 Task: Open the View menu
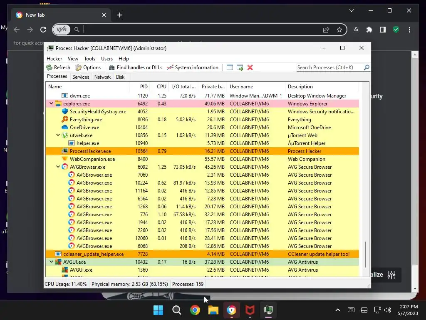[73, 59]
